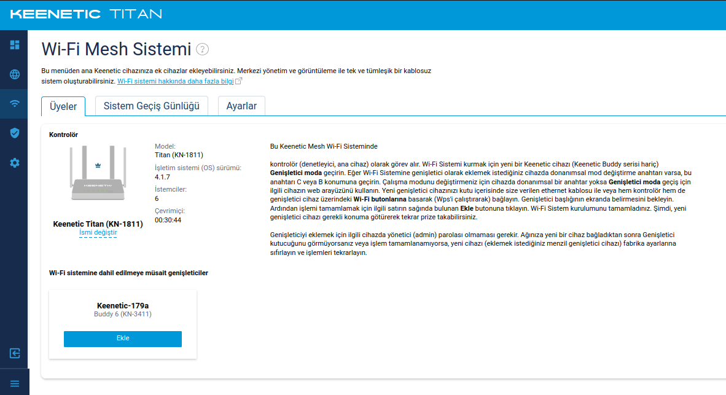
Task: Select the Keenetic-179a extender name
Action: (123, 306)
